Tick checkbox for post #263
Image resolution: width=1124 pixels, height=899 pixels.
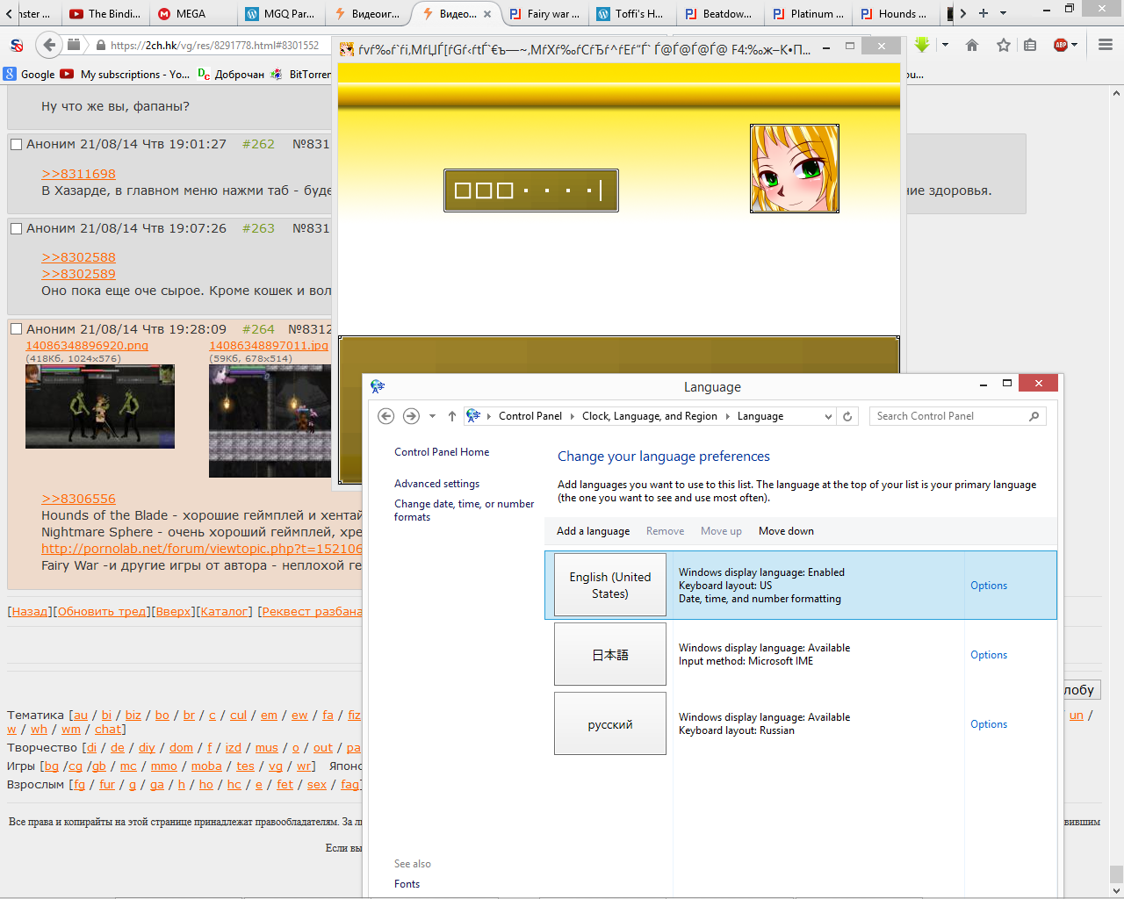tap(16, 228)
